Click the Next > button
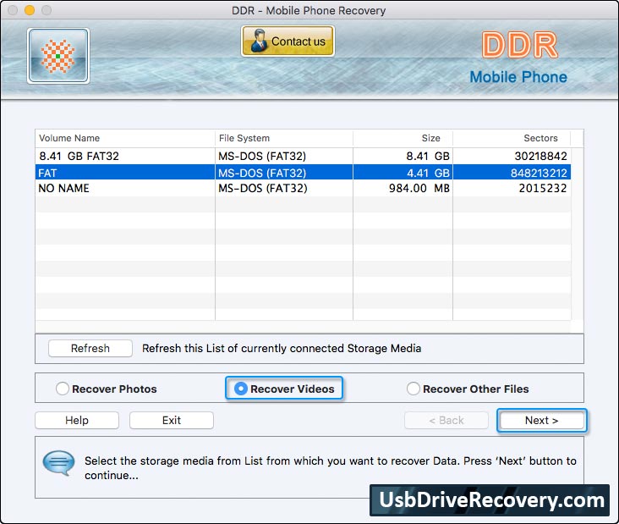Image resolution: width=619 pixels, height=524 pixels. click(541, 420)
